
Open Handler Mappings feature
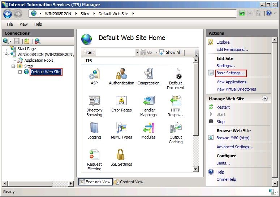point(148,106)
